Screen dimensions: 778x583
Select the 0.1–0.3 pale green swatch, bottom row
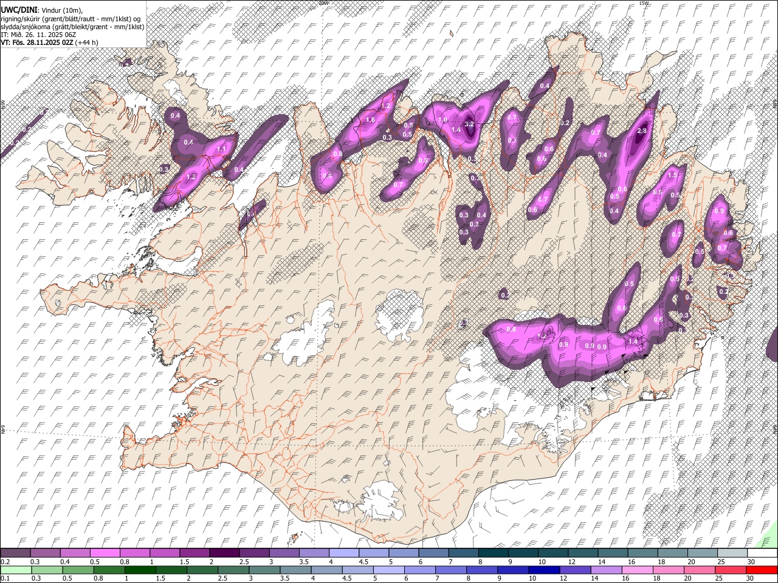coord(16,570)
